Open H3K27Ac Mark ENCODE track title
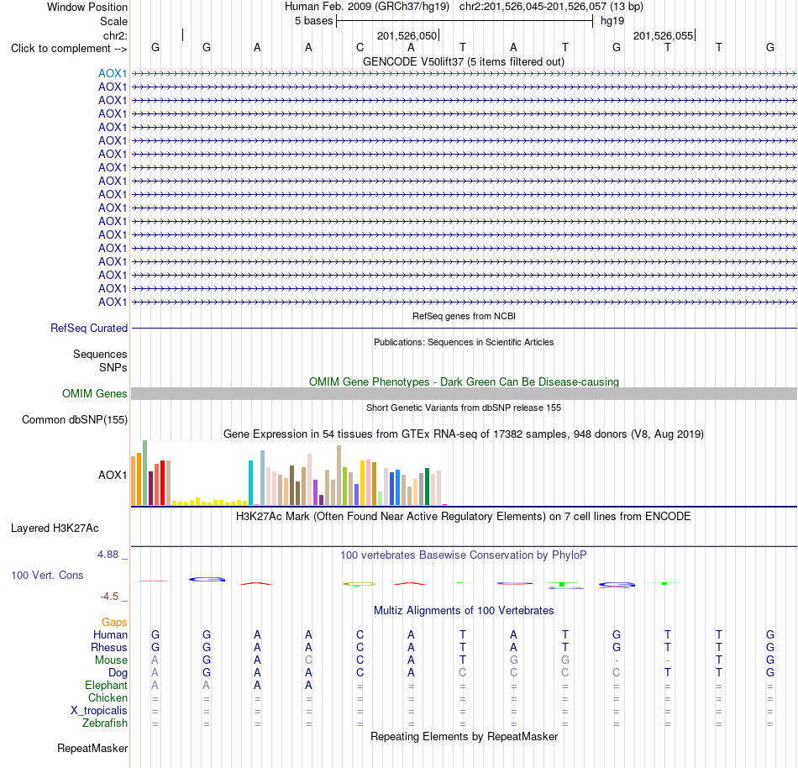 [464, 517]
